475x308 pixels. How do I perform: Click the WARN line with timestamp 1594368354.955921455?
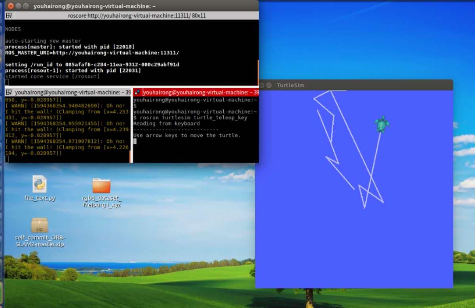pos(65,124)
